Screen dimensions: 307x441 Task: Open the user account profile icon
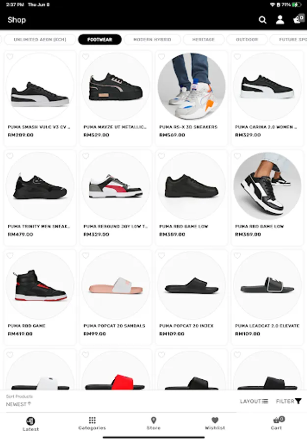(280, 20)
